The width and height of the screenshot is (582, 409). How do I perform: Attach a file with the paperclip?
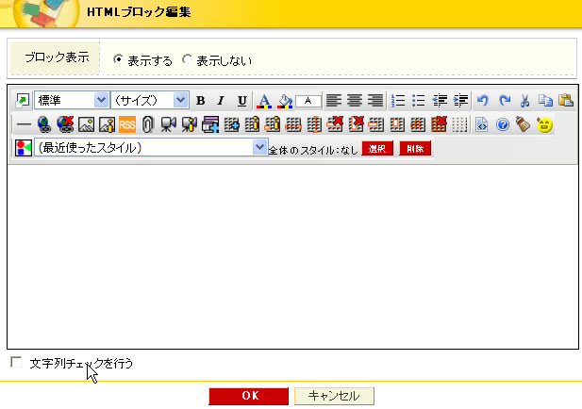click(148, 125)
